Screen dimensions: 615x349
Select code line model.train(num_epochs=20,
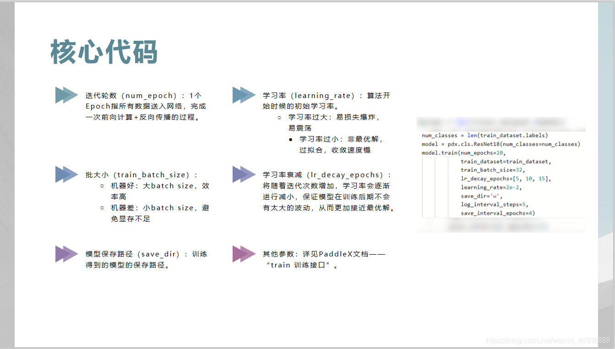(463, 153)
